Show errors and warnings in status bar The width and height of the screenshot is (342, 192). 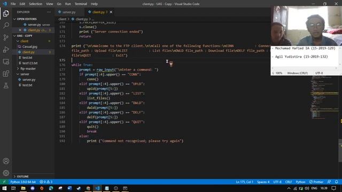coord(46,182)
